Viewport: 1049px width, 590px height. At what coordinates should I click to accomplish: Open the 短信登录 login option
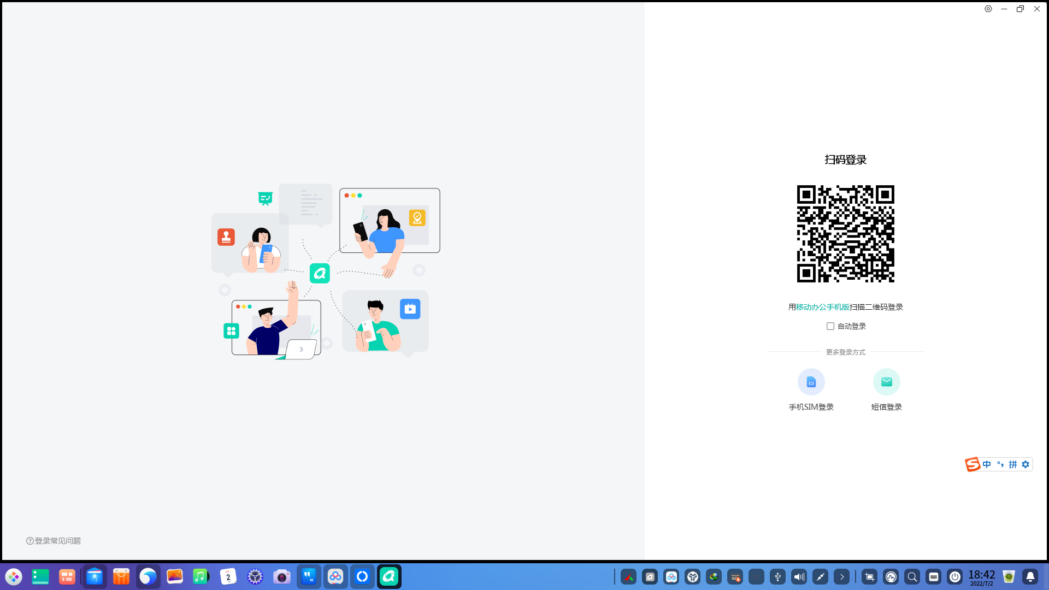click(x=886, y=388)
